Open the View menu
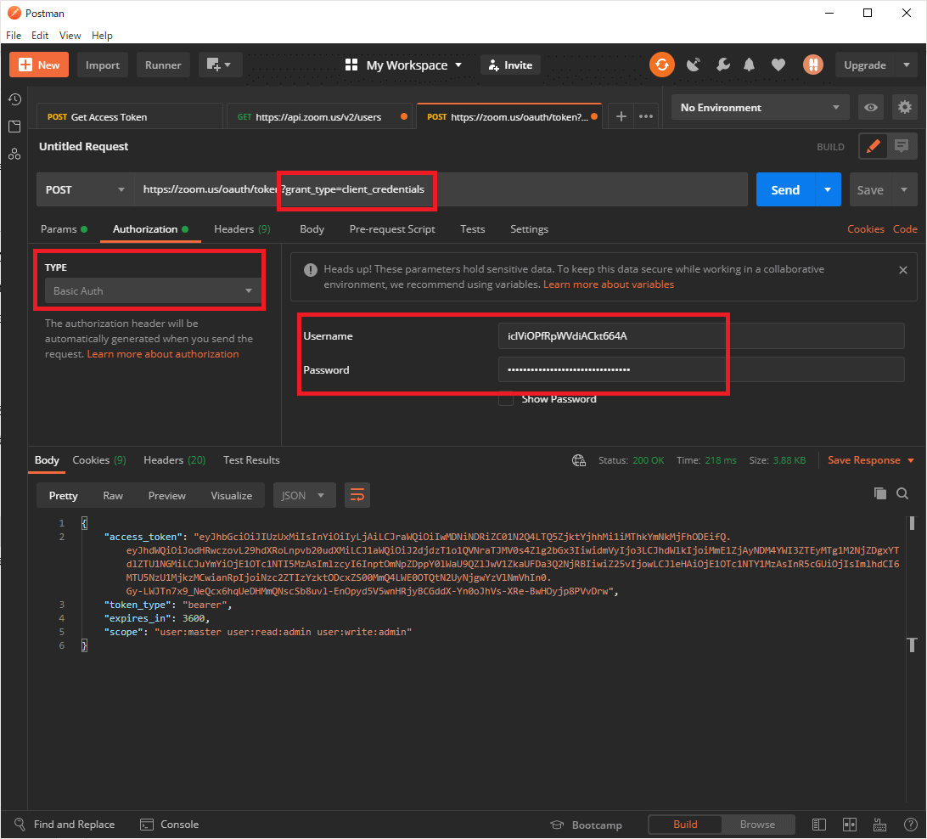The image size is (927, 839). click(x=70, y=36)
